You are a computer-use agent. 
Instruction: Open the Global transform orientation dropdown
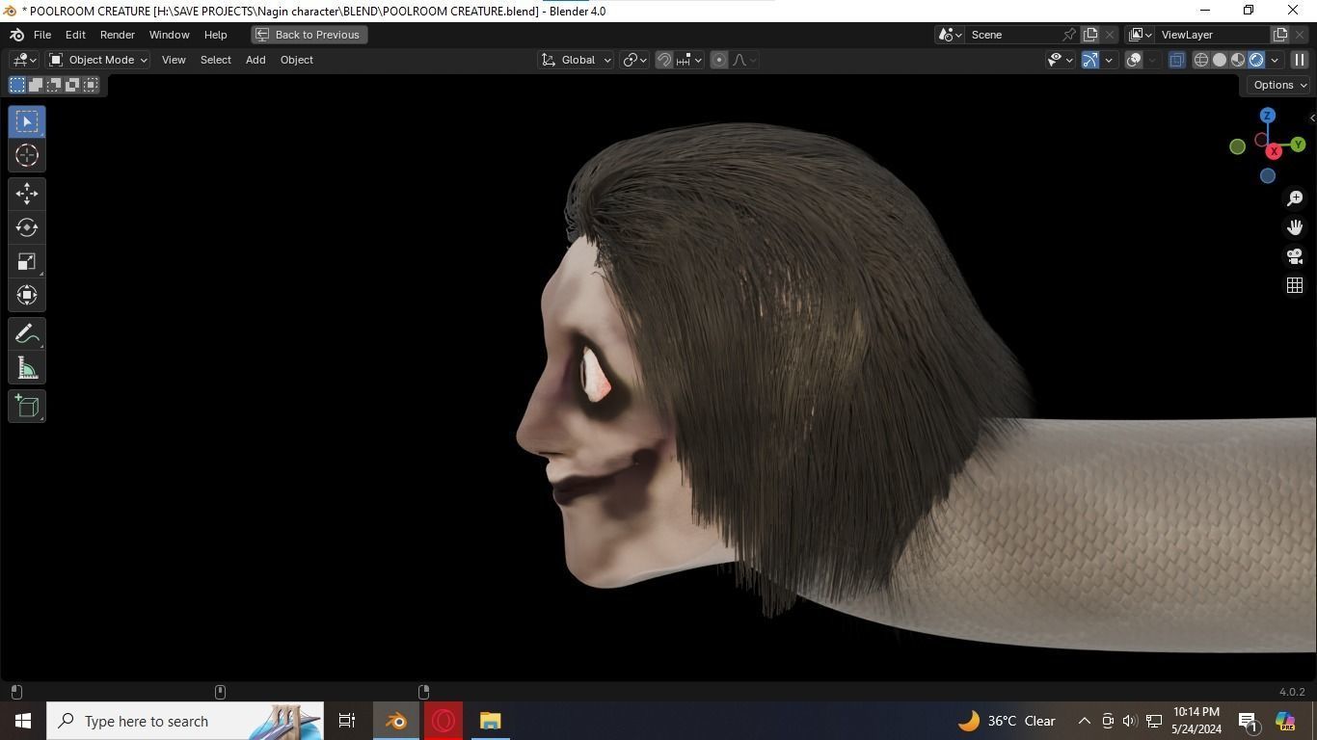coord(577,60)
